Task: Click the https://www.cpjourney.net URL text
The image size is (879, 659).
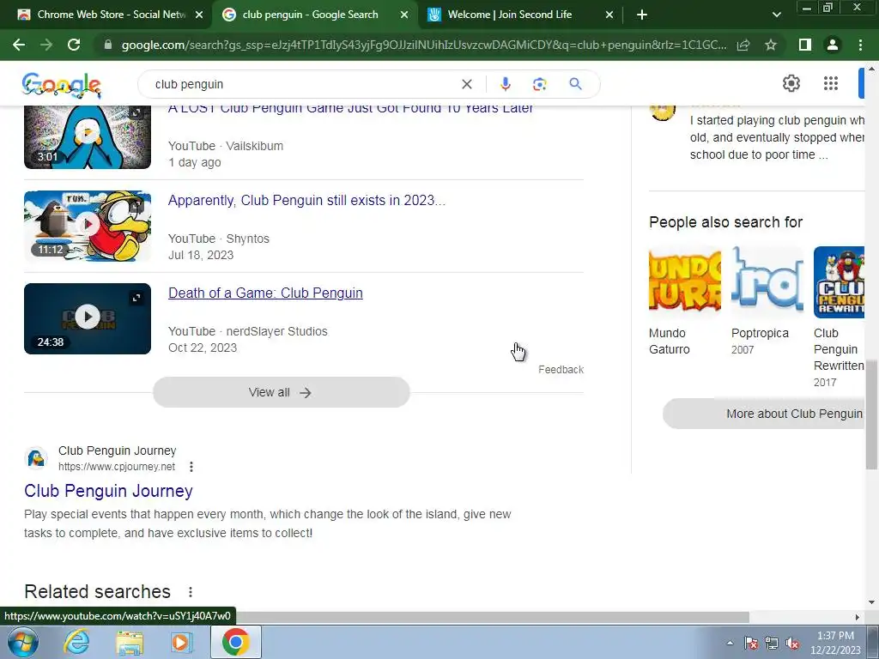Action: 117,467
